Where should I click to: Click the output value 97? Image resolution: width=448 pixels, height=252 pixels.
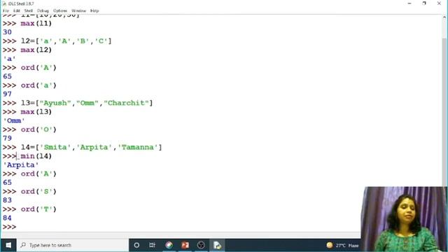7,94
